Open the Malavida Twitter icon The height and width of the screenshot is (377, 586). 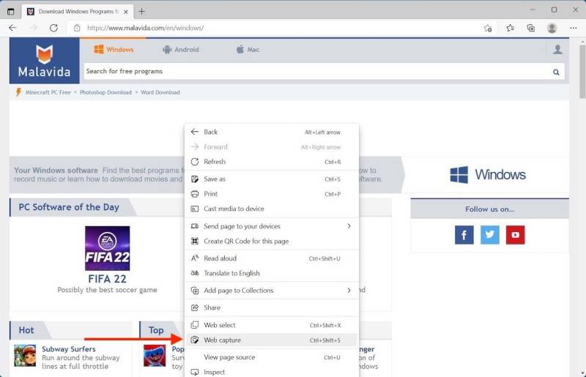[489, 235]
